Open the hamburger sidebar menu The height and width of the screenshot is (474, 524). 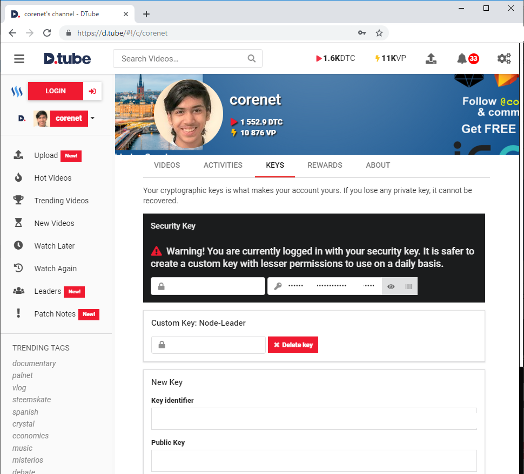click(x=19, y=59)
